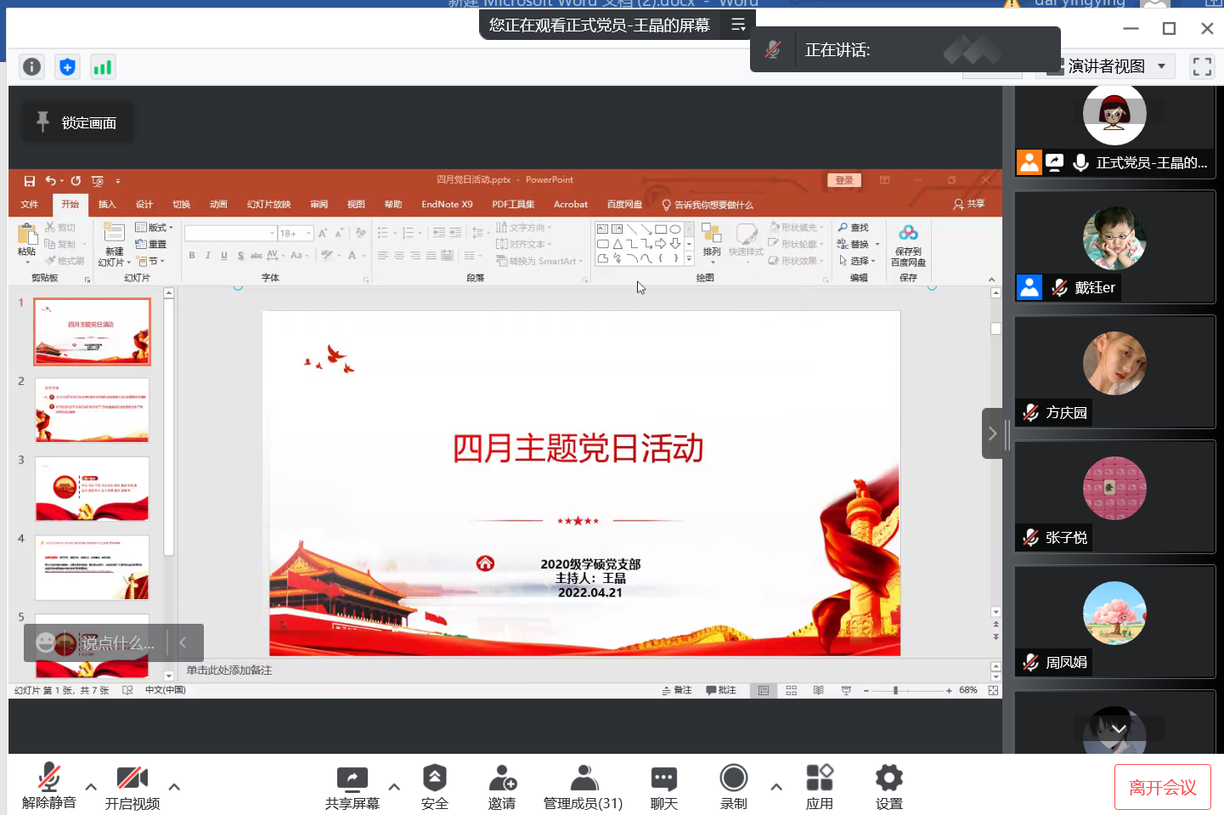This screenshot has height=815, width=1224.
Task: Open meeting Settings gear
Action: (x=888, y=787)
